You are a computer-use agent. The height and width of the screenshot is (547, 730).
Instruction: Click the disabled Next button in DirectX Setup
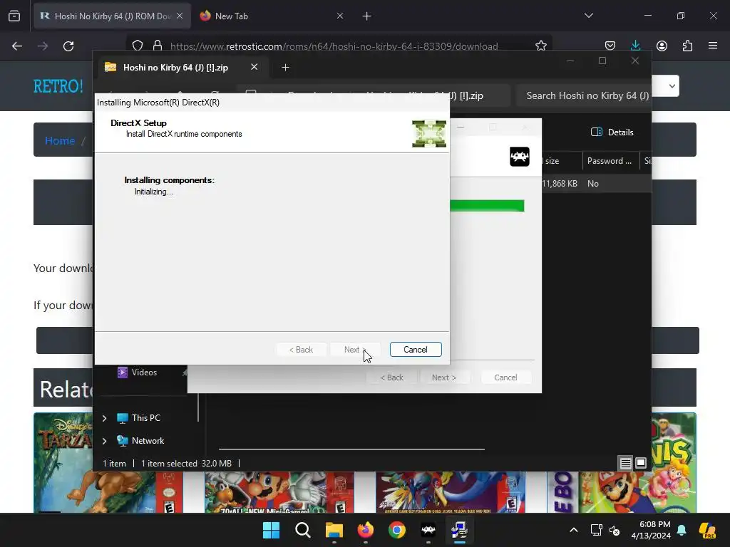pos(355,349)
